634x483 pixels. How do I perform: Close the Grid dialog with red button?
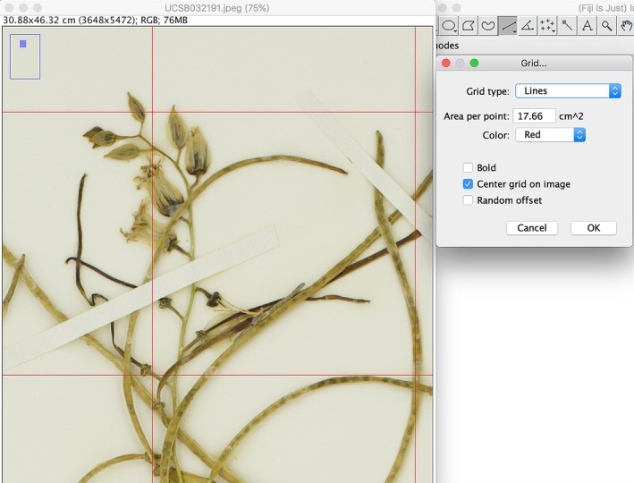tap(445, 64)
